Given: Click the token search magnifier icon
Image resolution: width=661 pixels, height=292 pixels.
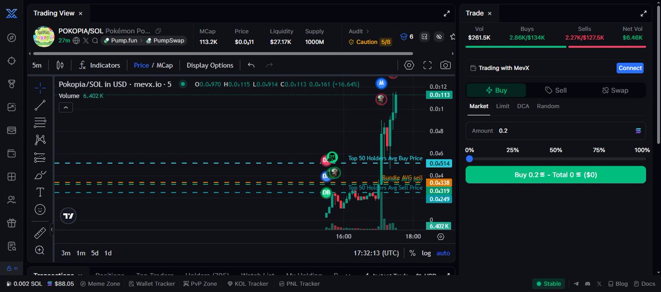Looking at the screenshot, I should [x=95, y=41].
